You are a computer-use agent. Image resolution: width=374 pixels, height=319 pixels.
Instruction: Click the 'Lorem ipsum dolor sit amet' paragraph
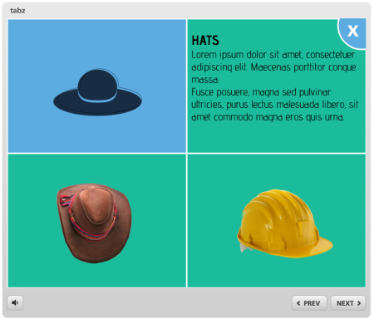(273, 67)
